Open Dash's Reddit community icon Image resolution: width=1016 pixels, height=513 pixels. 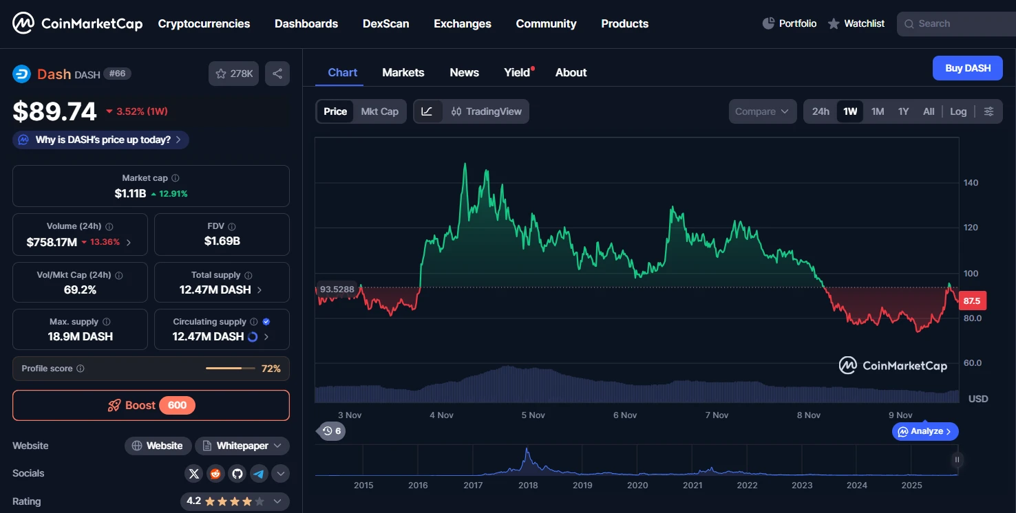pyautogui.click(x=215, y=474)
